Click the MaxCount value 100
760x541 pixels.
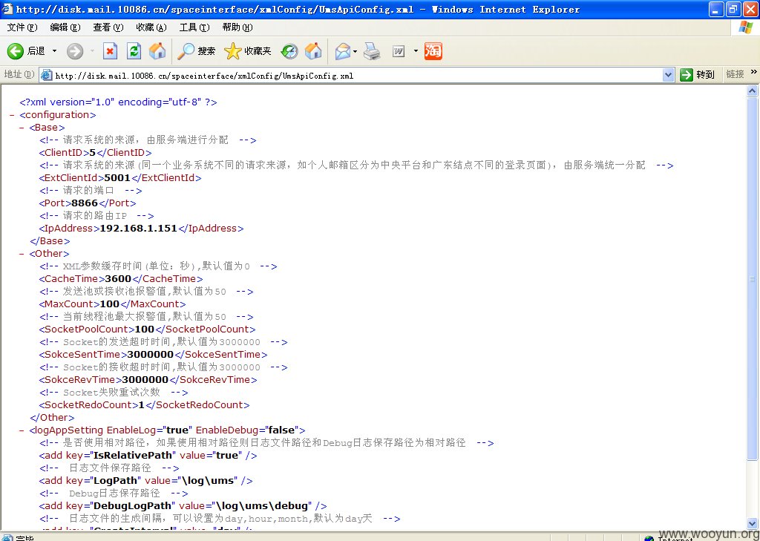click(110, 304)
